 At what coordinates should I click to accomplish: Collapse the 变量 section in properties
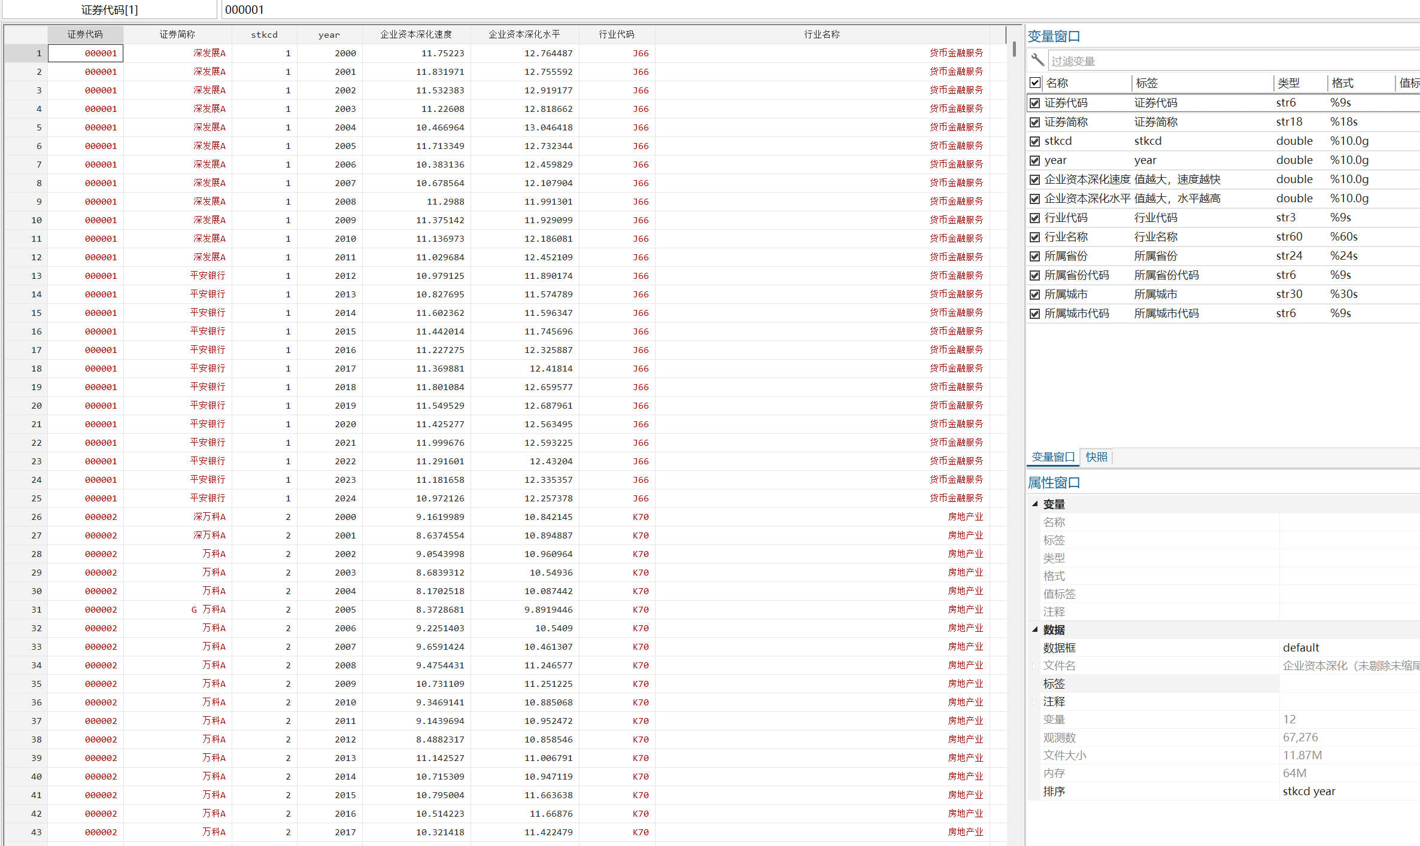pos(1034,504)
